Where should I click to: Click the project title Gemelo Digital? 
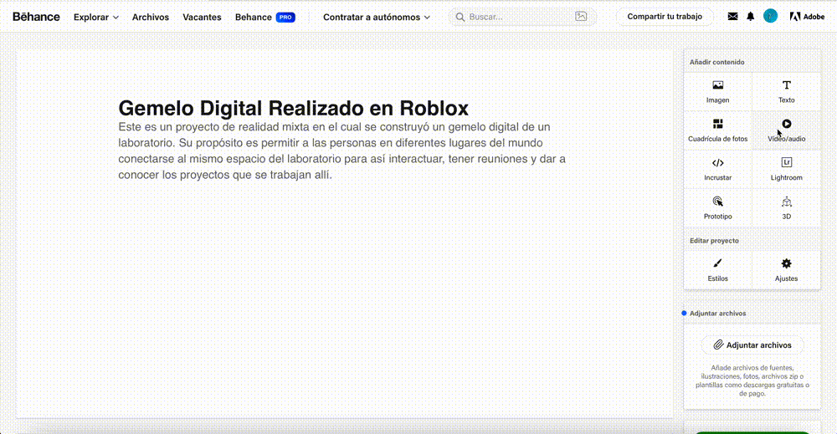[293, 108]
